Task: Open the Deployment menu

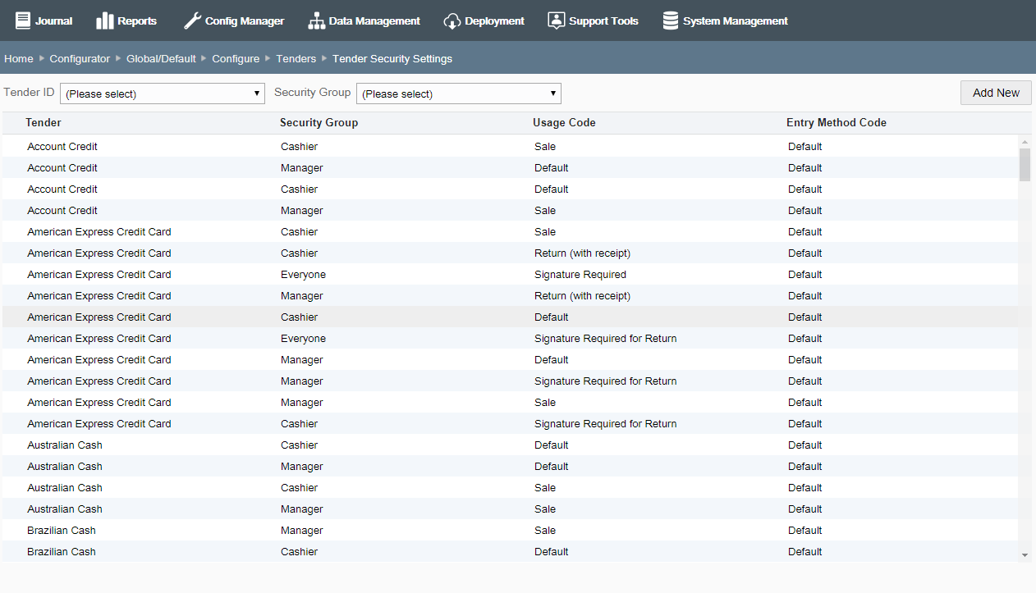Action: [x=484, y=20]
